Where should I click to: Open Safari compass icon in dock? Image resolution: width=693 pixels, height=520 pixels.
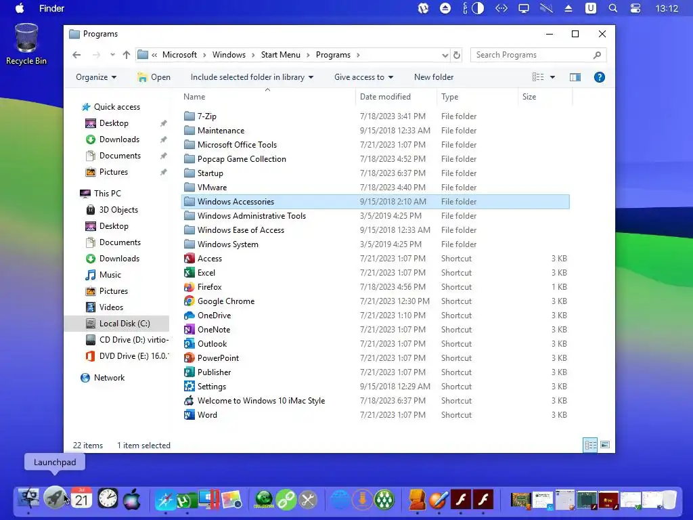[x=165, y=500]
